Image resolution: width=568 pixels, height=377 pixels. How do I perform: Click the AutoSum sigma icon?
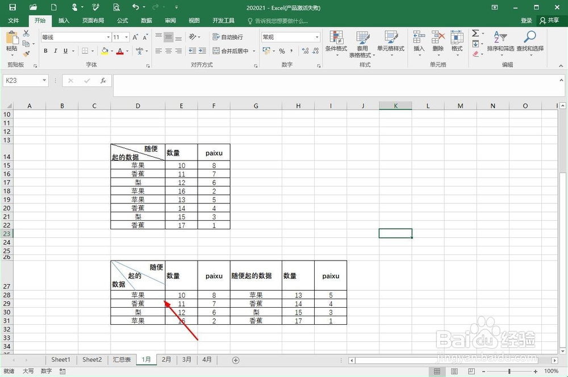click(475, 33)
